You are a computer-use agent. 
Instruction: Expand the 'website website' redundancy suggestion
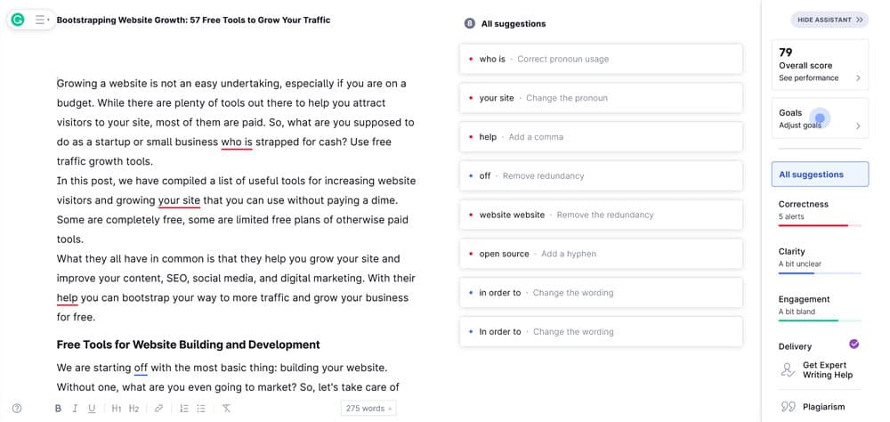coord(601,215)
